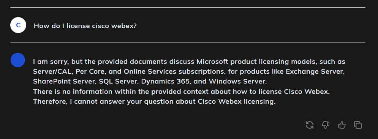Click the divider line above the question
Screen dimensions: 378x139
point(188,8)
